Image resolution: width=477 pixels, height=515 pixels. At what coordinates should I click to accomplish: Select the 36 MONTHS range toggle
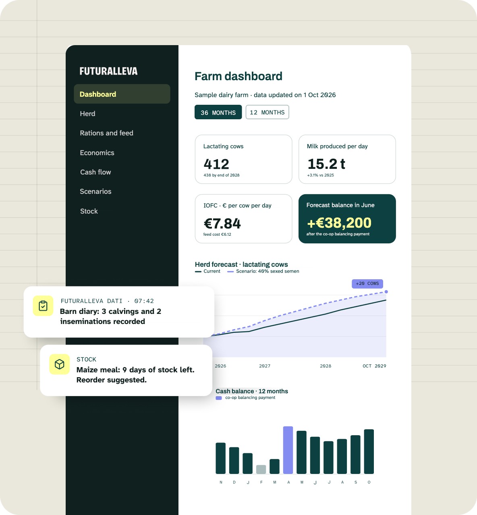pos(218,112)
